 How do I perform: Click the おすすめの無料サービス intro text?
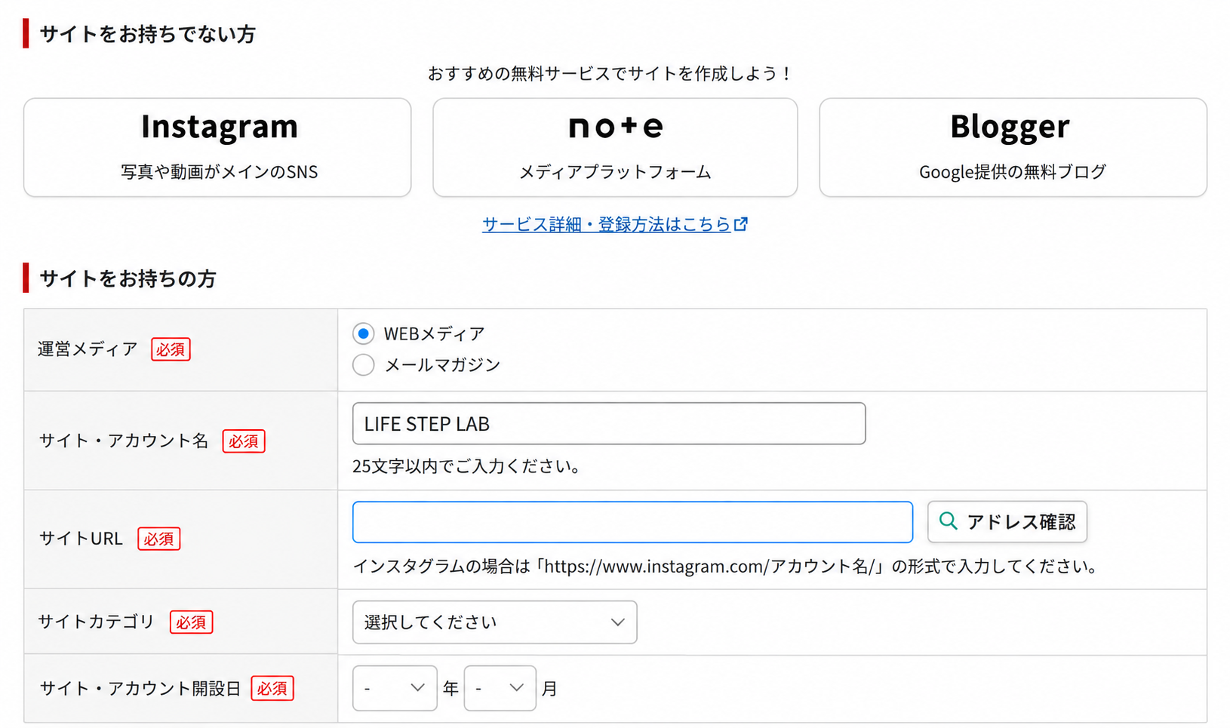(610, 73)
